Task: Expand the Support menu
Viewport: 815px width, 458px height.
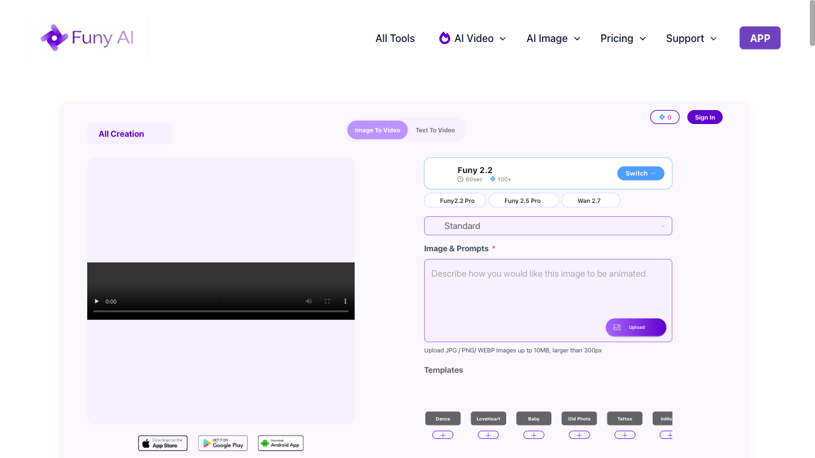Action: [691, 38]
